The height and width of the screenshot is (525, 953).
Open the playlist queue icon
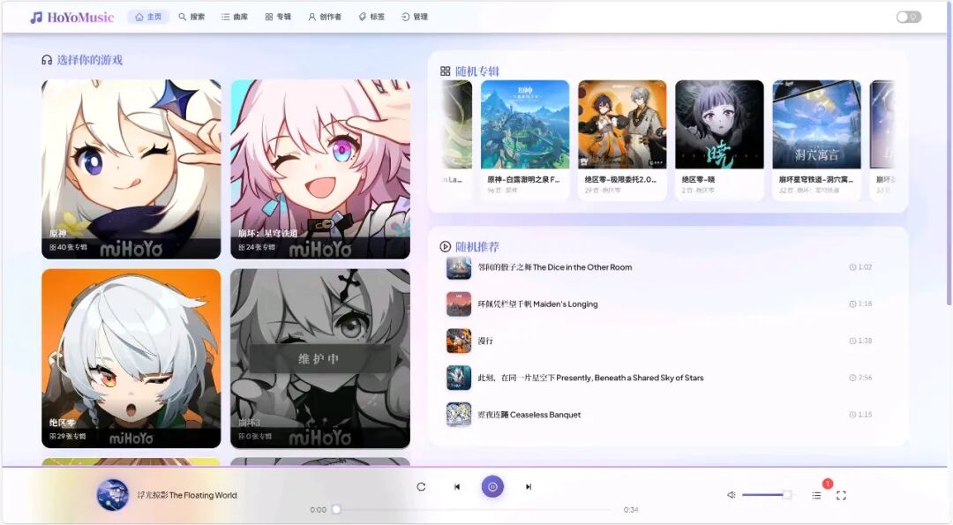pos(816,495)
